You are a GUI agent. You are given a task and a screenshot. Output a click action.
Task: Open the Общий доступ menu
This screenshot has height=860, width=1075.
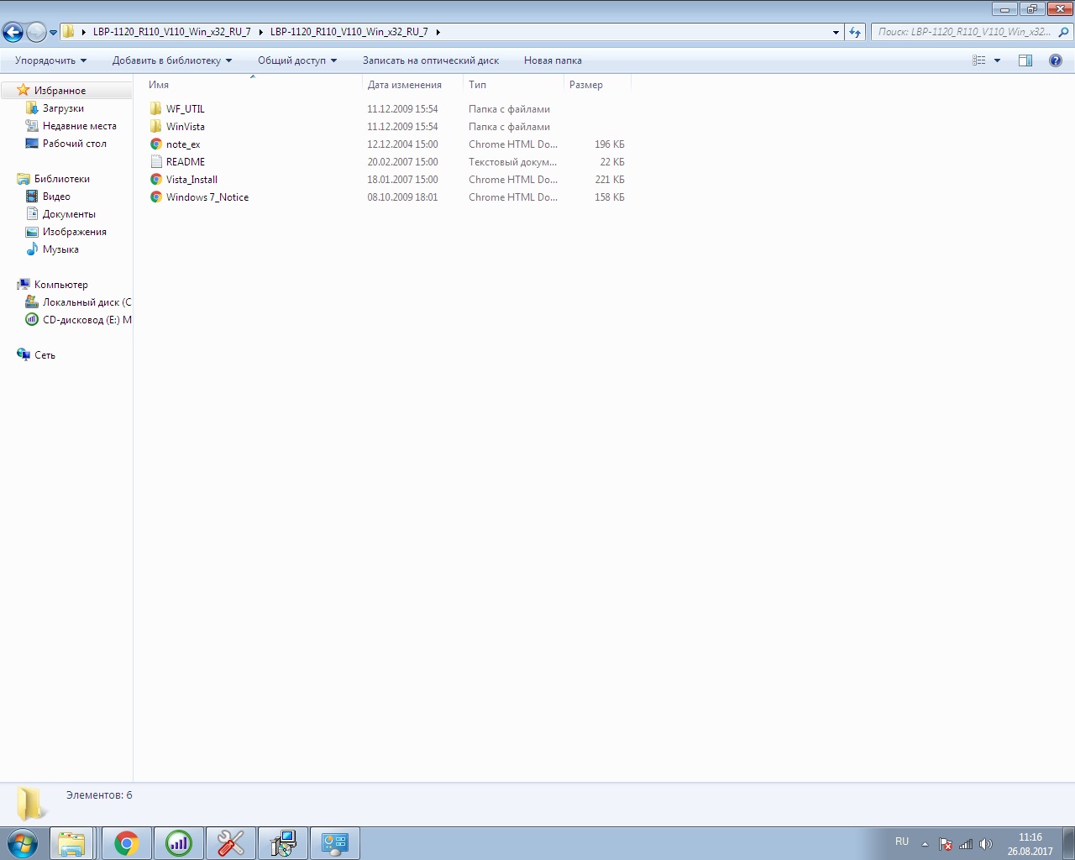coord(296,60)
